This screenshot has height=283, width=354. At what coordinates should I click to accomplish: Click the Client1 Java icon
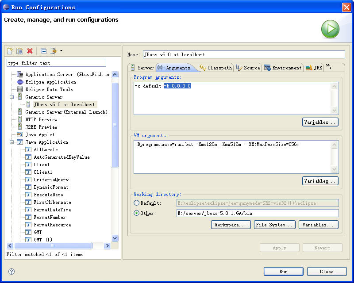[x=28, y=172]
